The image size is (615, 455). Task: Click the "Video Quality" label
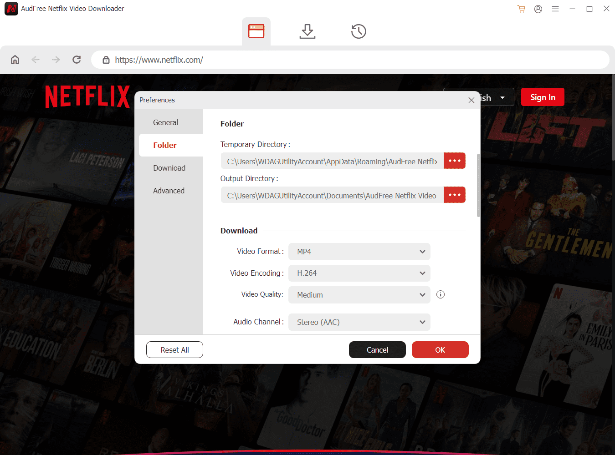click(x=262, y=294)
